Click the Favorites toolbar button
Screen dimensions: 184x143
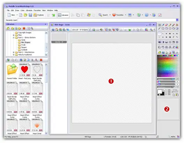coord(118,15)
